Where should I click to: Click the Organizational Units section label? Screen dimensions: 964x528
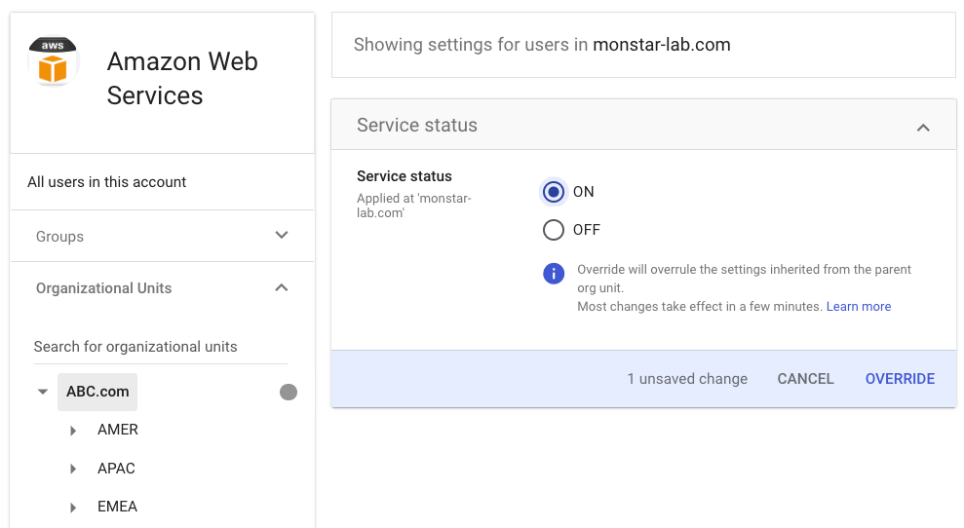[x=104, y=288]
